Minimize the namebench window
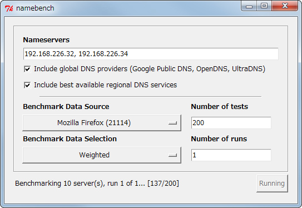This screenshot has height=208, width=302. pos(249,6)
